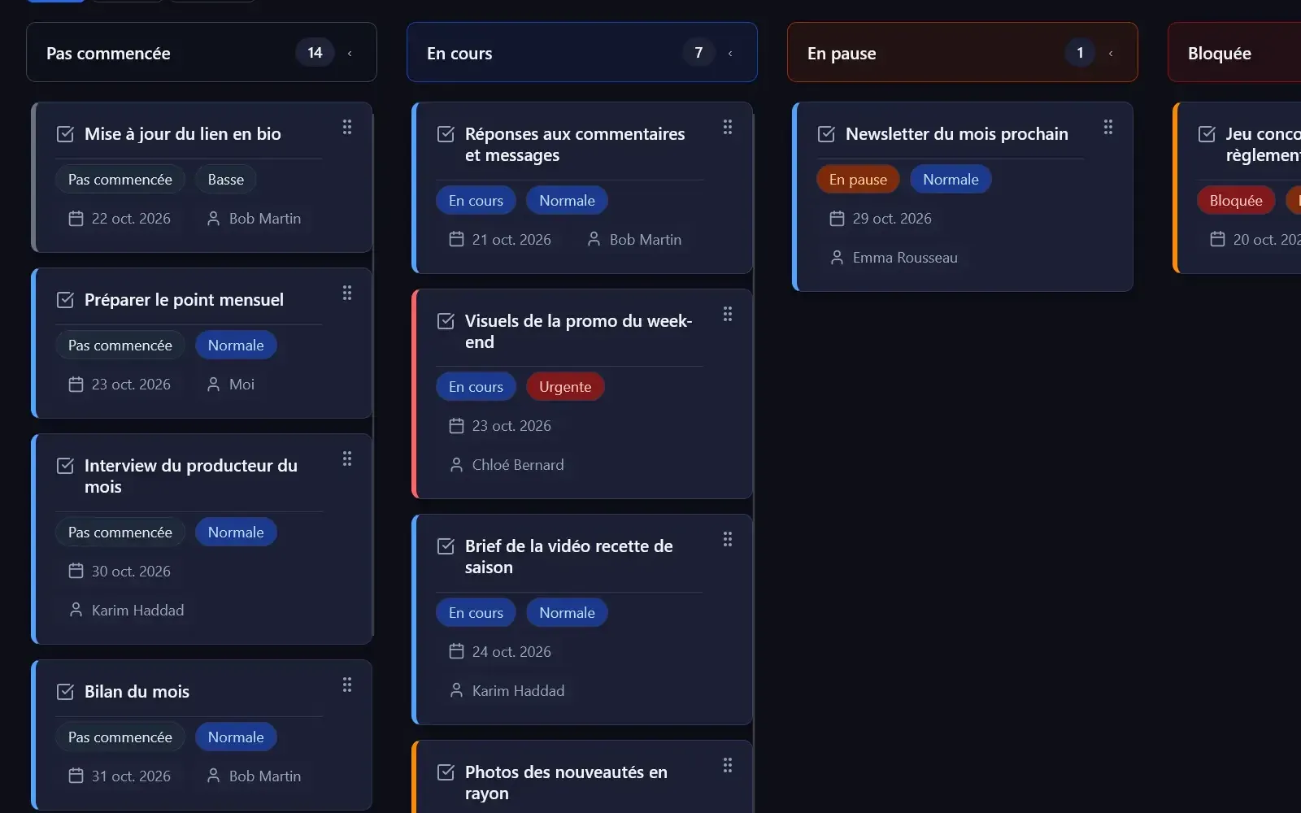
Task: Click person icon beside Moi assignee
Action: pyautogui.click(x=213, y=385)
